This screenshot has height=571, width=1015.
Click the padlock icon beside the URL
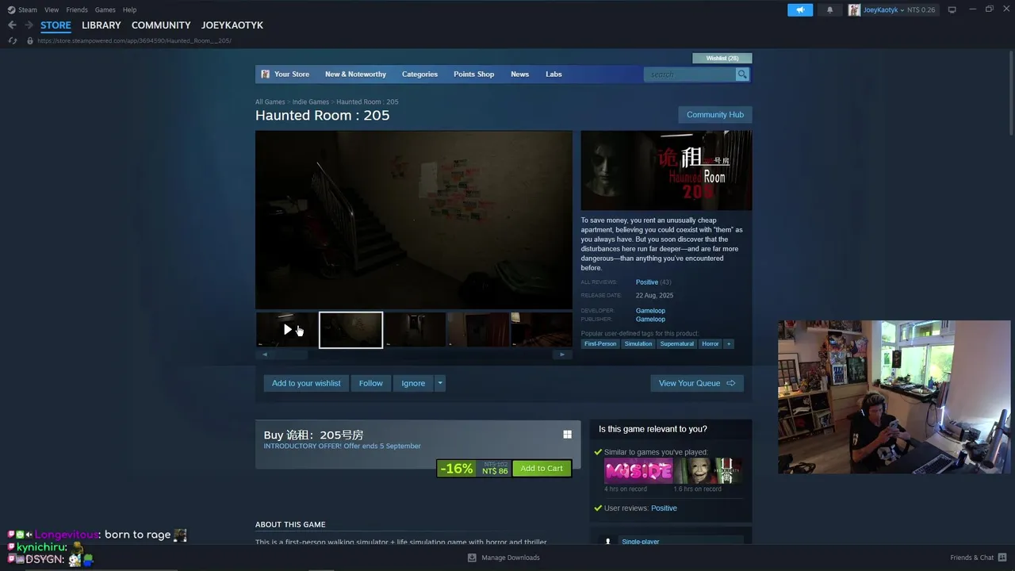[30, 40]
